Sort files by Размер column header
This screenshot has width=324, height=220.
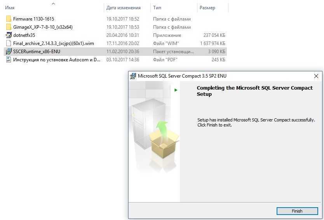coord(207,8)
